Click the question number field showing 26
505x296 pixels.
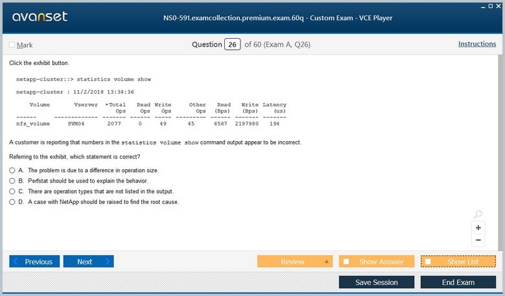[x=231, y=45]
